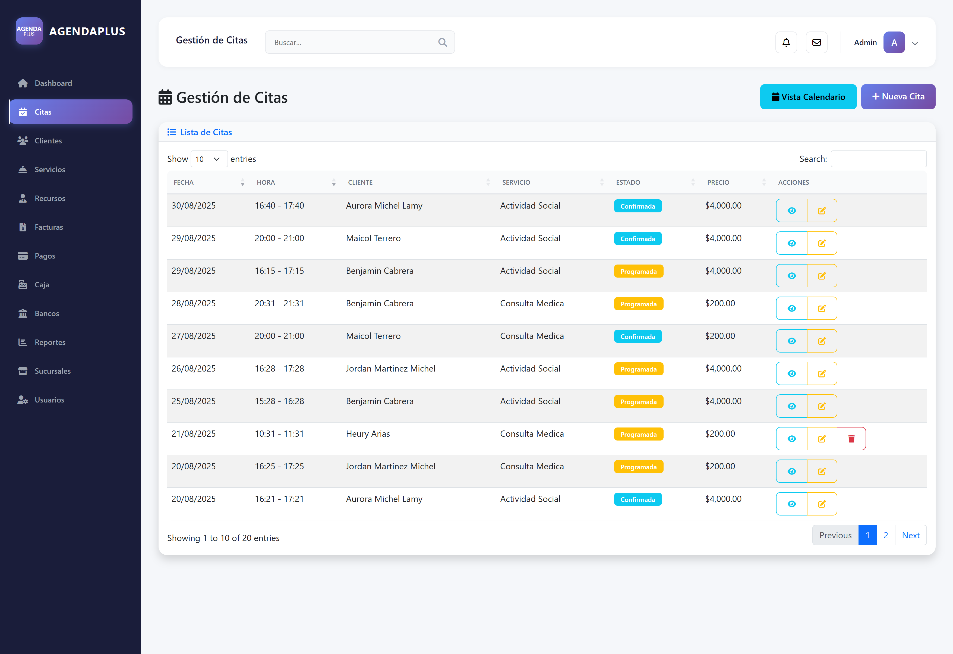Expand the Admin user menu chevron
The height and width of the screenshot is (654, 953).
[915, 43]
